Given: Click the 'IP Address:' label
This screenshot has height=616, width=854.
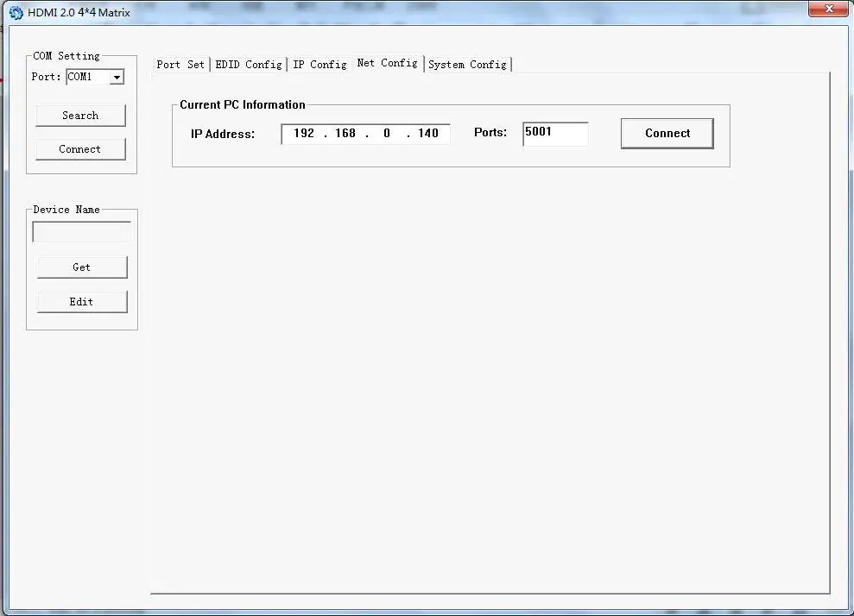Looking at the screenshot, I should pos(223,134).
